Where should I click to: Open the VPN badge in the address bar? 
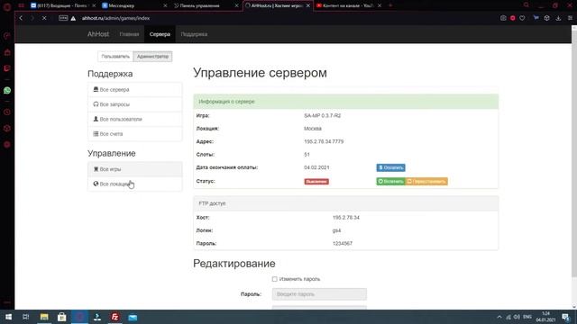[x=63, y=18]
